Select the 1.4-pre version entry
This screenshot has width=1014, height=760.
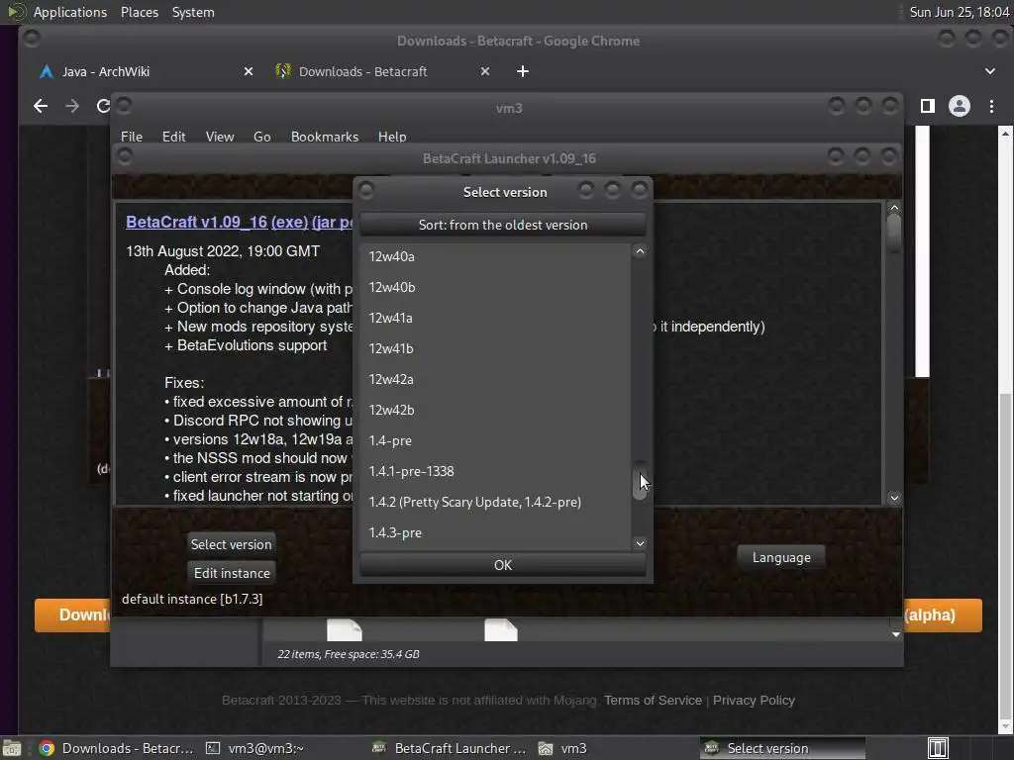[x=495, y=440]
